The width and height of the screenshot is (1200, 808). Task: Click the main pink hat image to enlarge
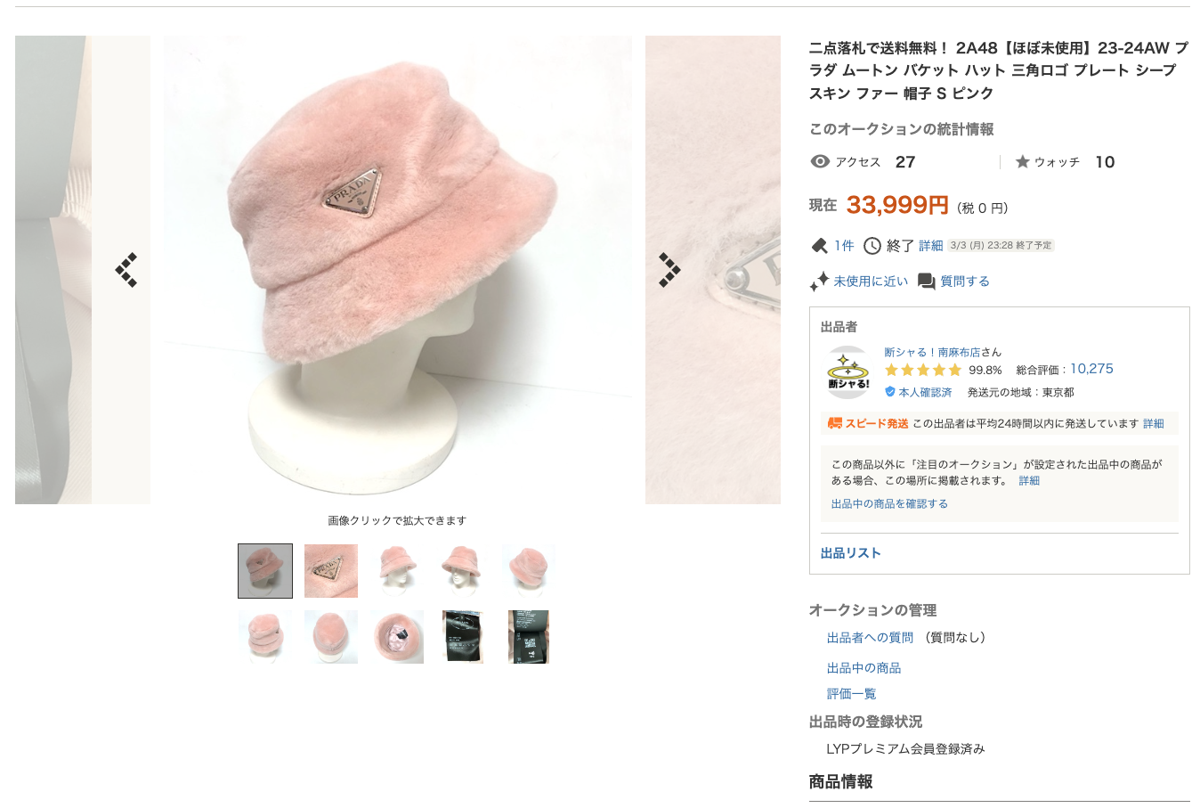pyautogui.click(x=397, y=270)
